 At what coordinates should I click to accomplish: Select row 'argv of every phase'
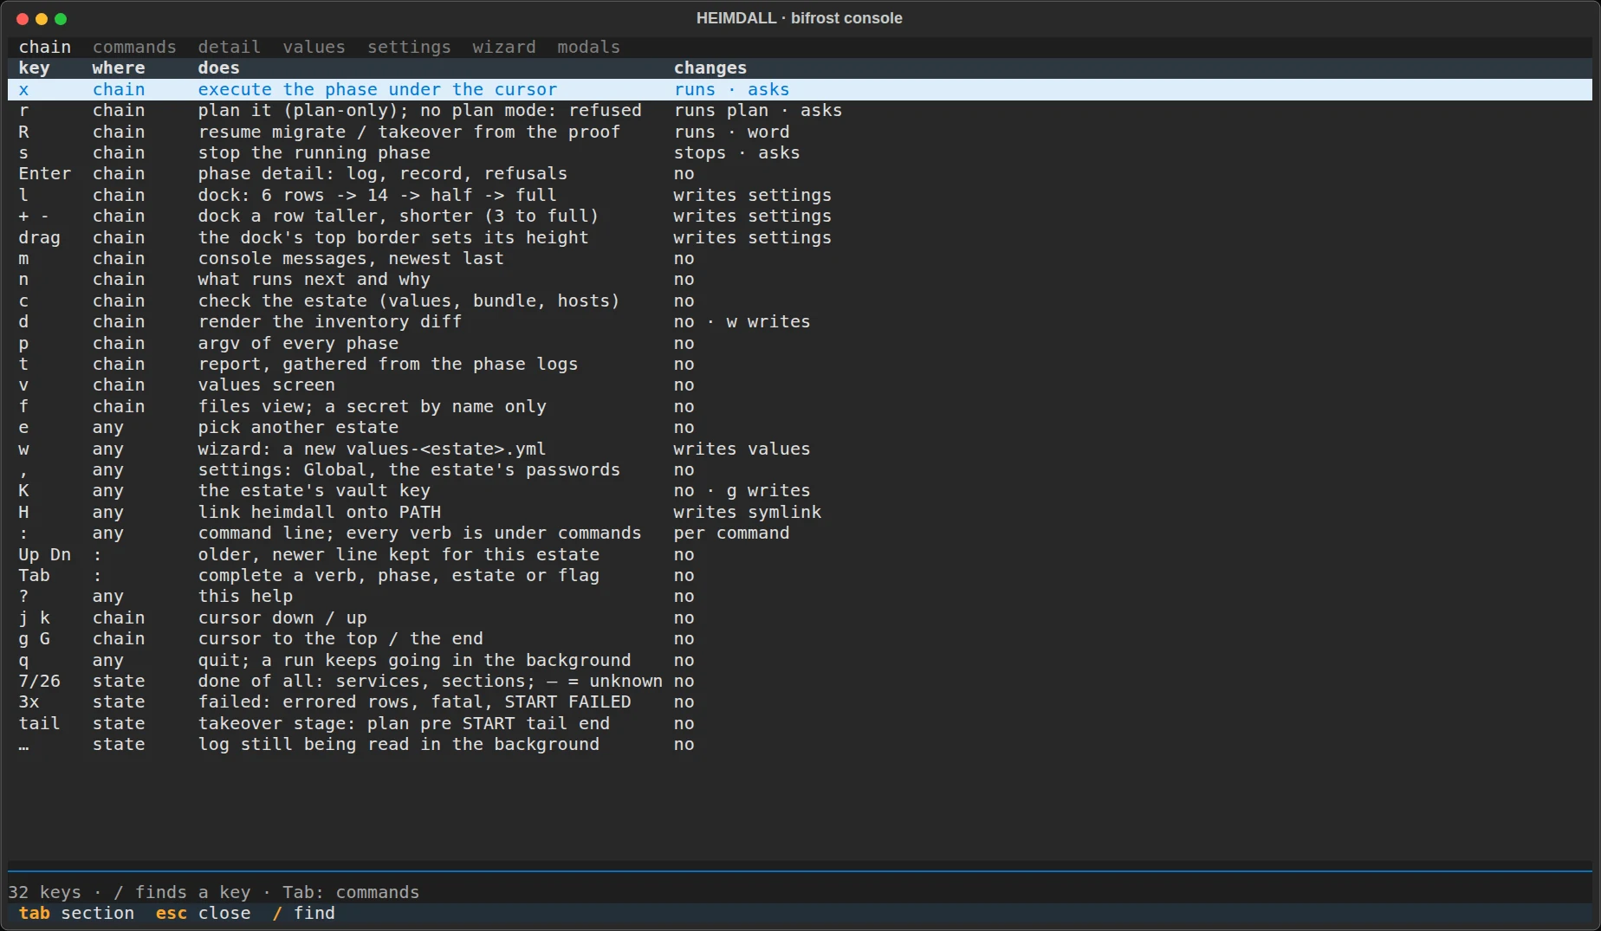(800, 343)
